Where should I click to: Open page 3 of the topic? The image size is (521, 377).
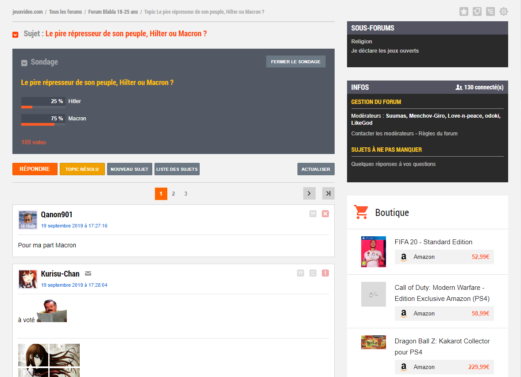[x=185, y=194]
